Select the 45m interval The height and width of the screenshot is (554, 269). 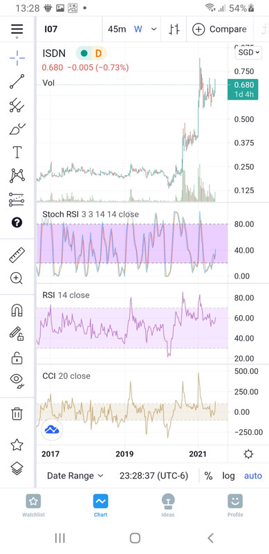click(x=117, y=29)
